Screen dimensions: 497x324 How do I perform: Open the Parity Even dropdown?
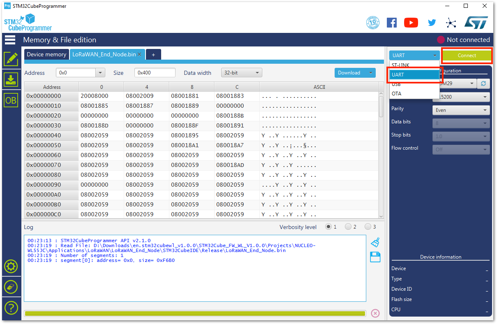coord(461,110)
